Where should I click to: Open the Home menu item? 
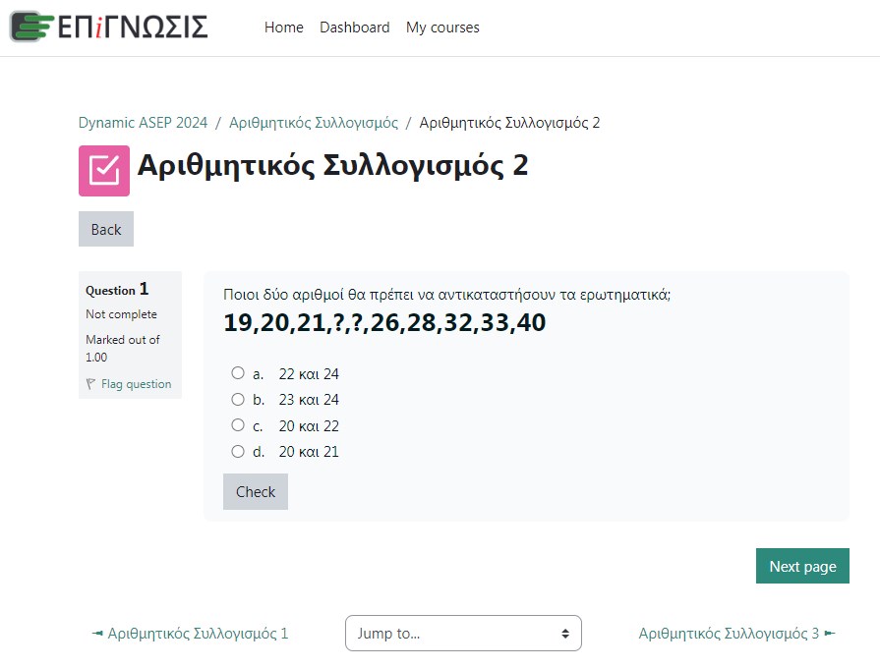coord(283,28)
